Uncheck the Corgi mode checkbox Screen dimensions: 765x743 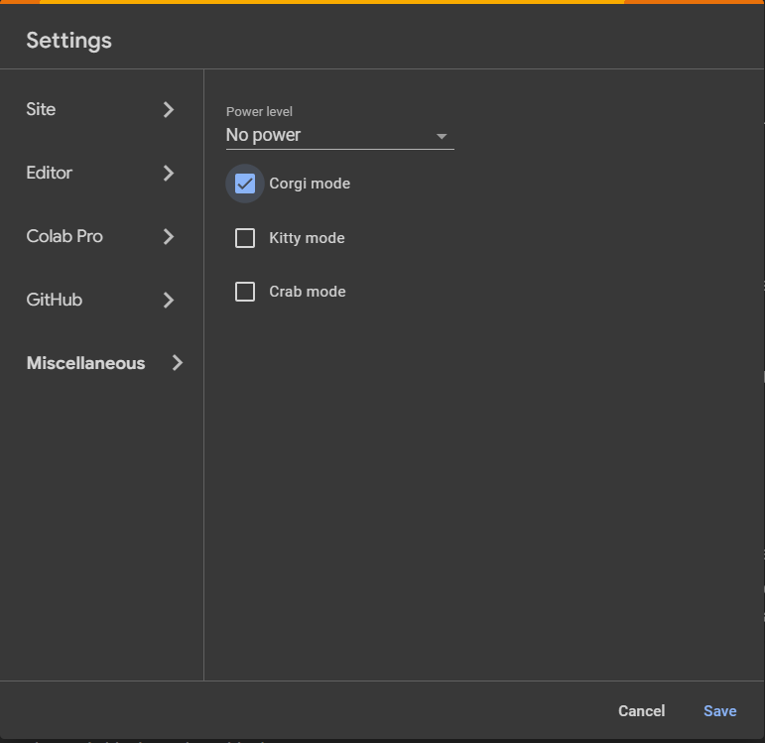245,184
